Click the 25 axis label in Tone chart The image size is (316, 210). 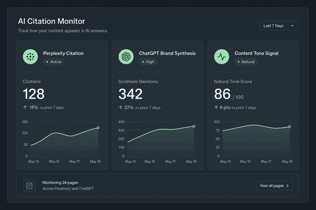pyautogui.click(x=218, y=148)
